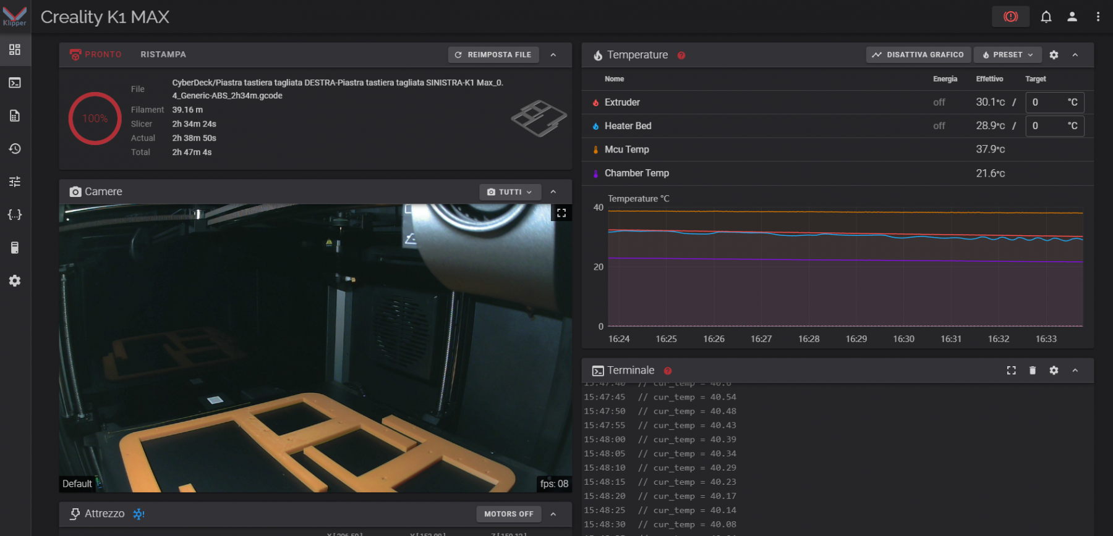Toggle the Mcu Temp graph series
Viewport: 1113px width, 536px height.
point(595,149)
